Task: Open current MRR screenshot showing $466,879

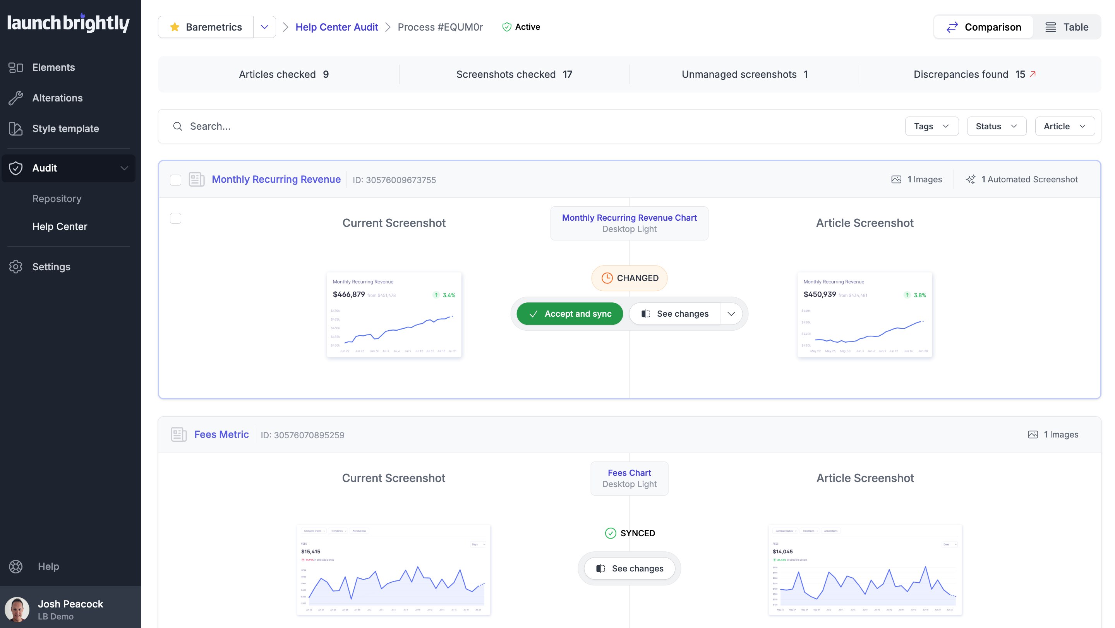Action: pos(394,315)
